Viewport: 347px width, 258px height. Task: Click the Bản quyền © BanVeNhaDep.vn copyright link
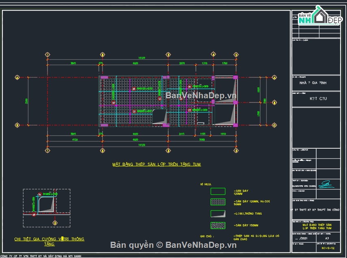coord(173,245)
